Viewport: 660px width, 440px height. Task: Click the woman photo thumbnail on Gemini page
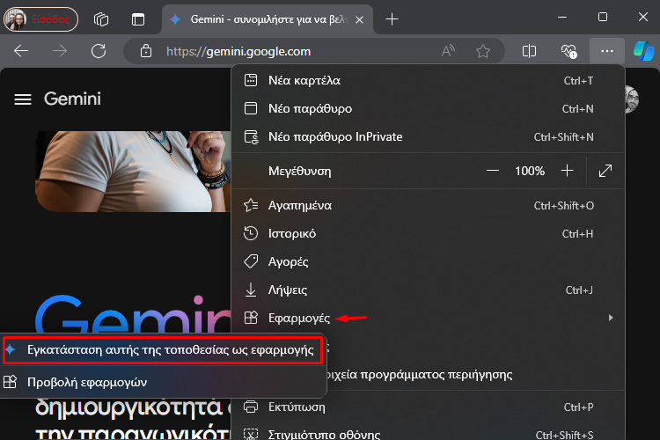pyautogui.click(x=133, y=172)
